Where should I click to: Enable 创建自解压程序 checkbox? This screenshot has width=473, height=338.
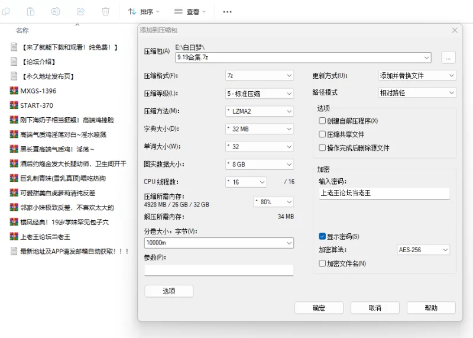pos(322,121)
